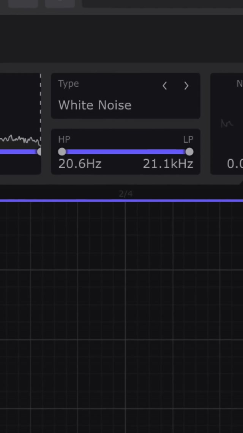Click the HP filter slider handle

(62, 152)
